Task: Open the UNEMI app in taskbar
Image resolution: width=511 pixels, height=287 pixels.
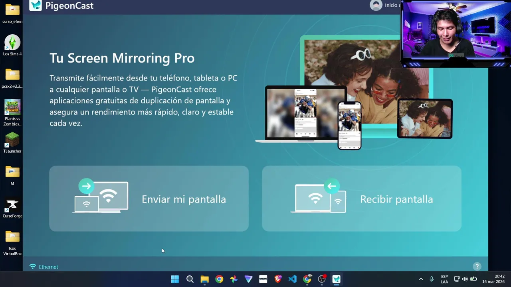Action: [263, 279]
